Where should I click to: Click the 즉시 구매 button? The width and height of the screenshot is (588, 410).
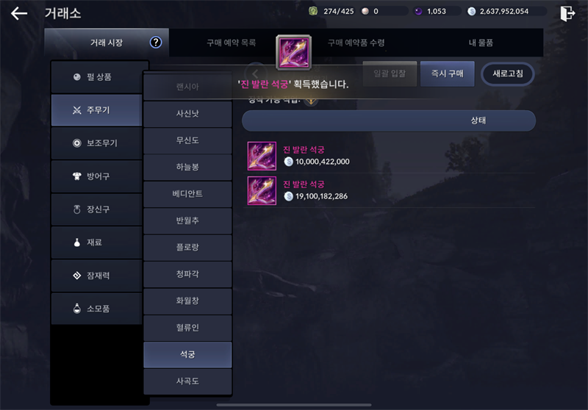click(448, 73)
